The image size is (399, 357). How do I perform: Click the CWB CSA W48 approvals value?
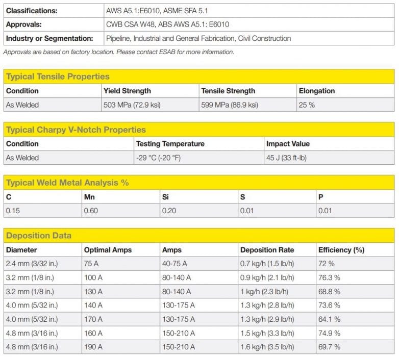click(x=167, y=24)
